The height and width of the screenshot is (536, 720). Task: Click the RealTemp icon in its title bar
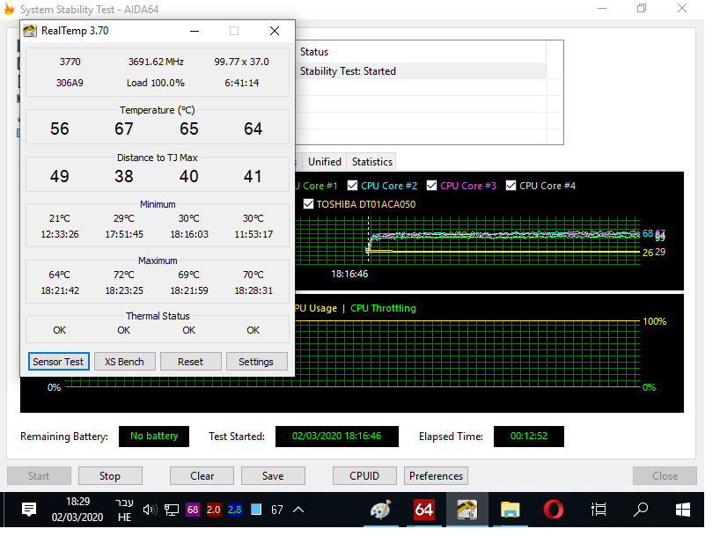[x=30, y=31]
